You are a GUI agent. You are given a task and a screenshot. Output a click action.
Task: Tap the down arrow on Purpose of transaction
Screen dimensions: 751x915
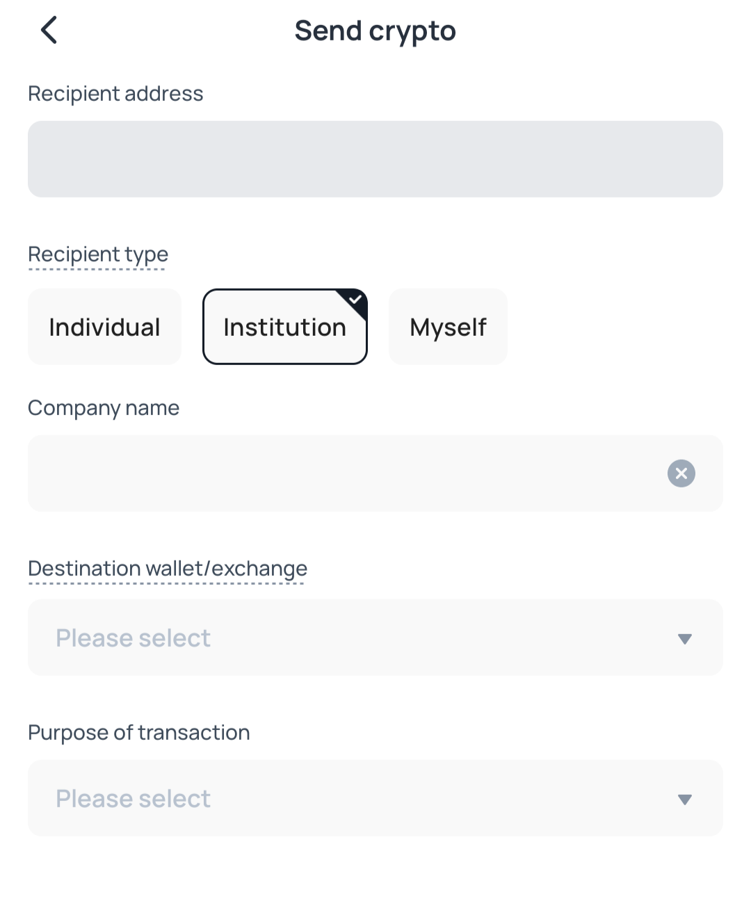(x=685, y=798)
